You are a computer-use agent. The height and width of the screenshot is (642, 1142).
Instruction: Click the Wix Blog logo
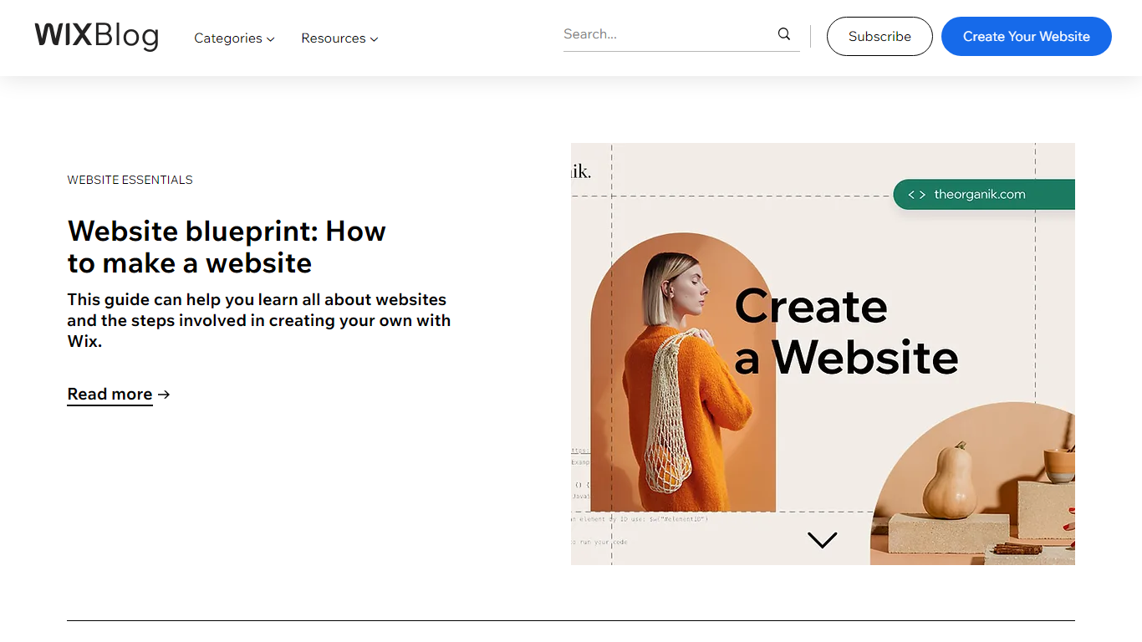[x=96, y=36]
